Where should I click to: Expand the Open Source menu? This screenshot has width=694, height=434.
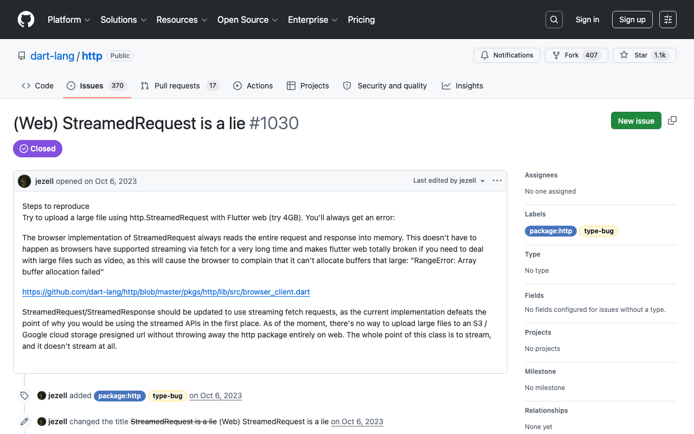[248, 20]
